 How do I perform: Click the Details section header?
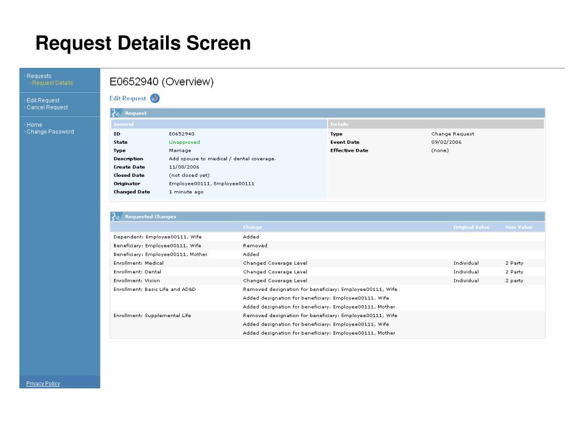click(x=339, y=124)
